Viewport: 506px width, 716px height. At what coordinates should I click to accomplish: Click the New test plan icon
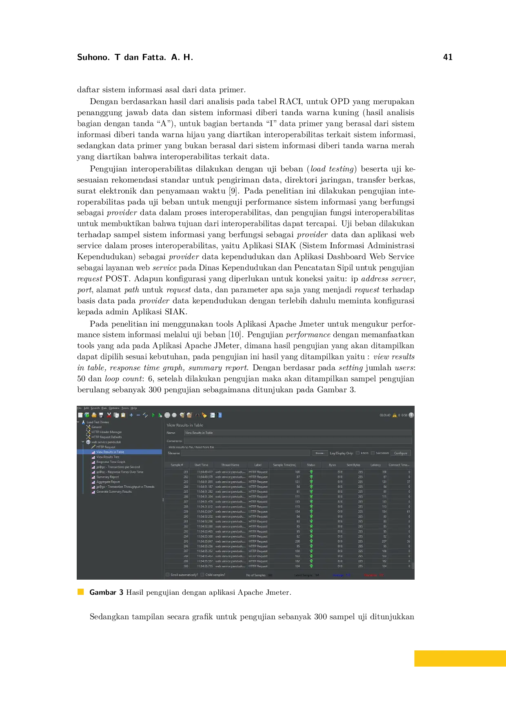click(x=80, y=415)
